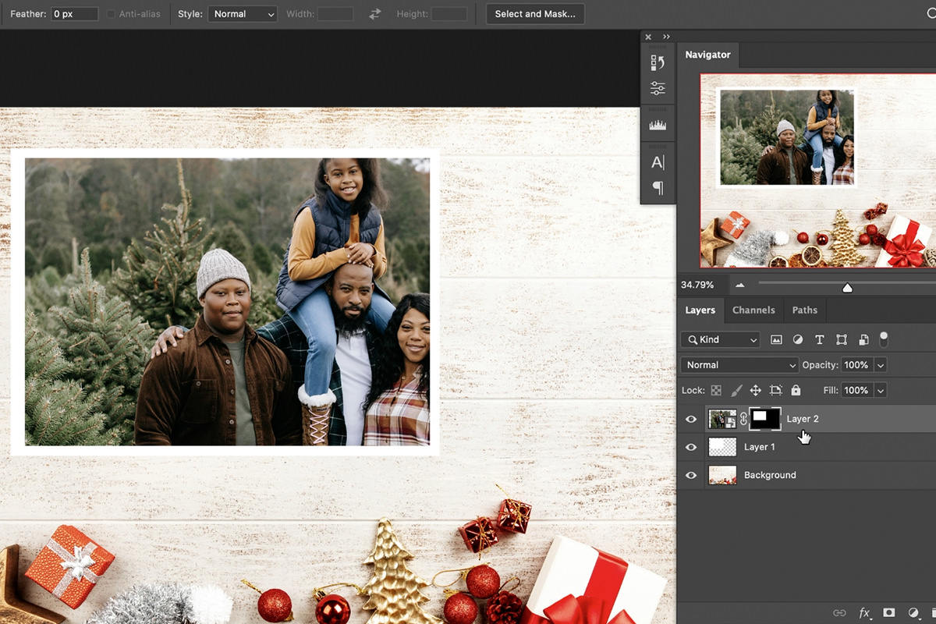Toggle visibility of Layer 1

point(691,447)
